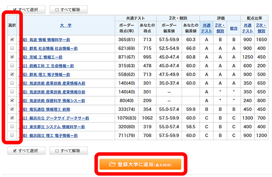This screenshot has height=177, width=272.
Task: Click the deviation value 58.5
Action: pos(191,126)
